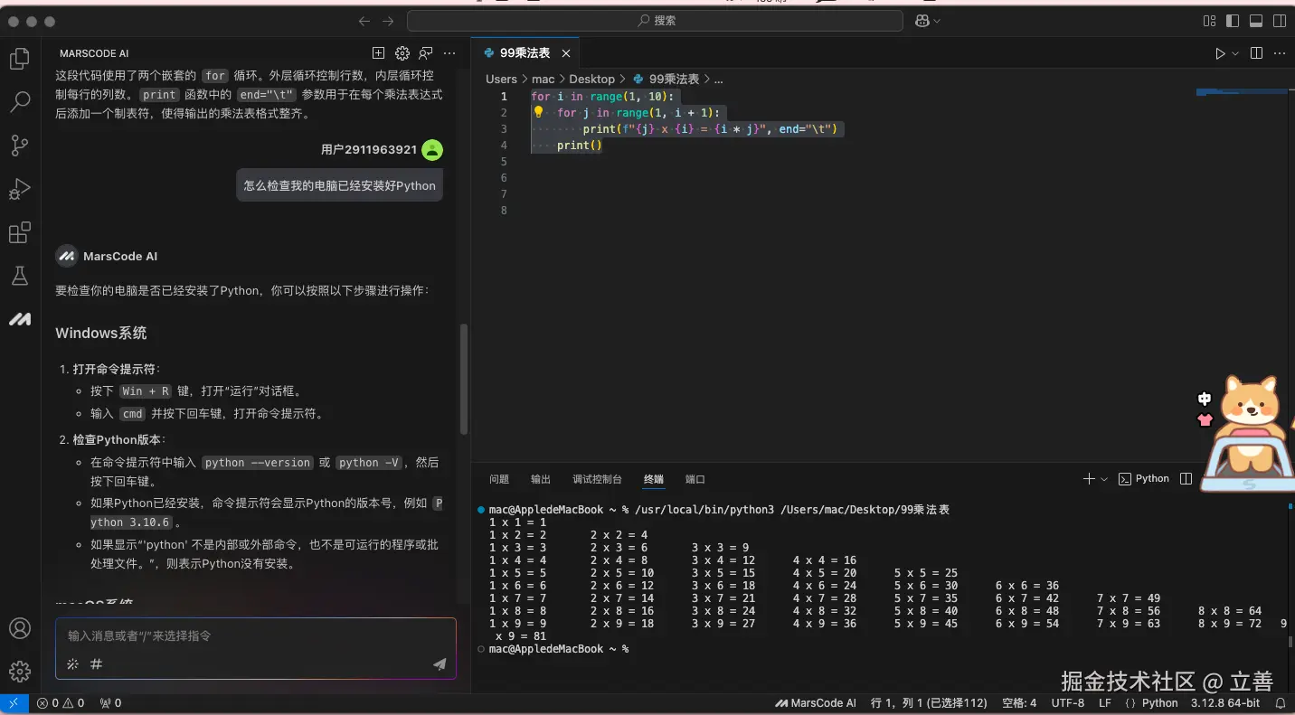The image size is (1295, 715).
Task: Start a new MarsCode AI chat session
Action: [x=378, y=53]
